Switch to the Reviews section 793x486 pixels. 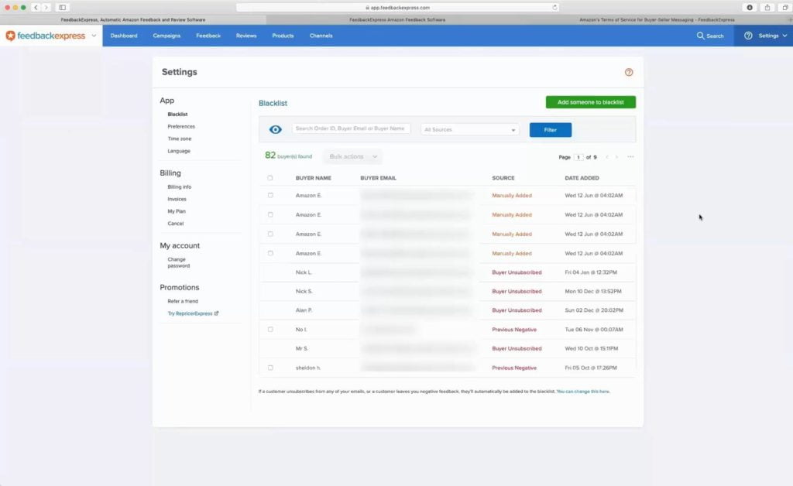(x=246, y=36)
